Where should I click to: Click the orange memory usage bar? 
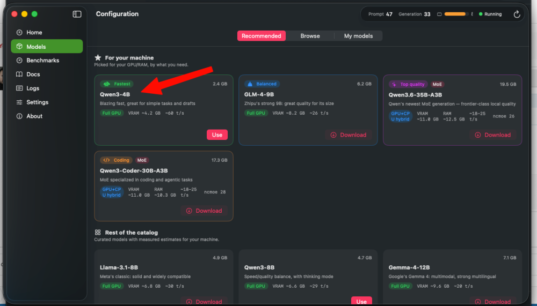coord(456,14)
